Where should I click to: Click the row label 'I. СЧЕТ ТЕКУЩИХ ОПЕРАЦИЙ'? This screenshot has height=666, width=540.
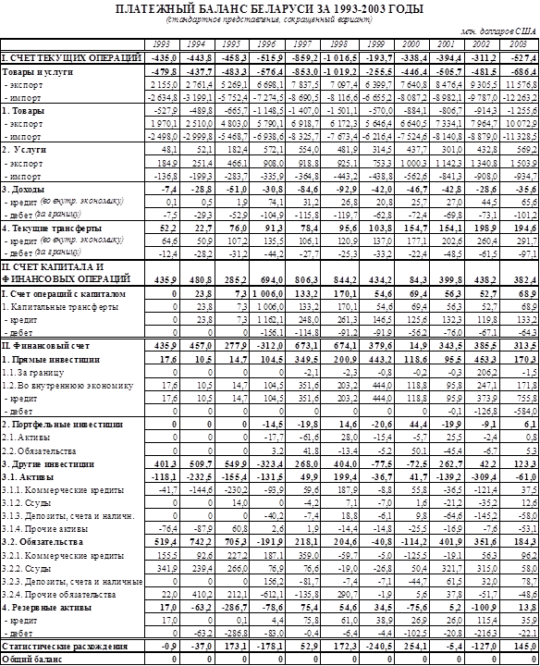(x=72, y=58)
